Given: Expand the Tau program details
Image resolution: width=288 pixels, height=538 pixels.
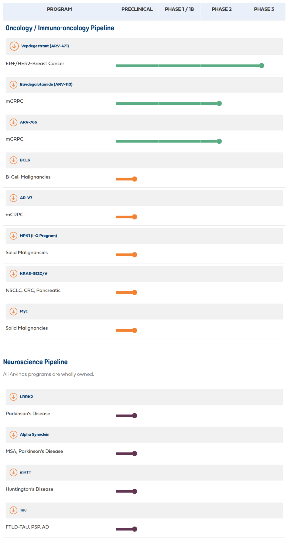Looking at the screenshot, I should [x=13, y=510].
